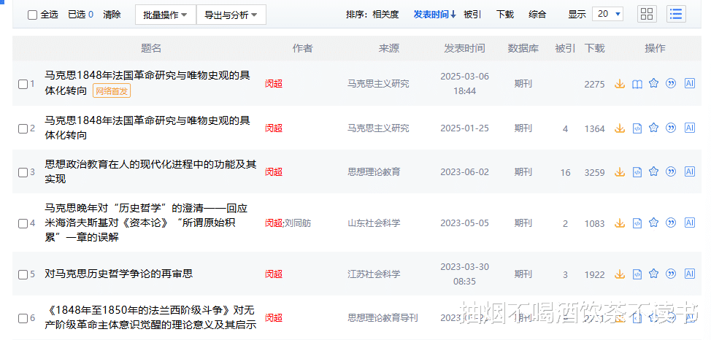This screenshot has width=711, height=340.
Task: Click the 题名 column header
Action: [x=151, y=48]
